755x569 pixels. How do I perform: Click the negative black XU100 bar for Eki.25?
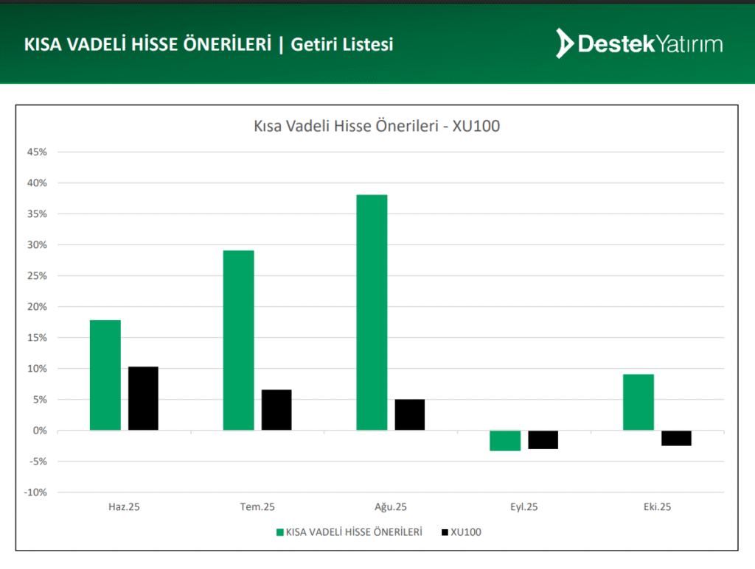coord(677,438)
